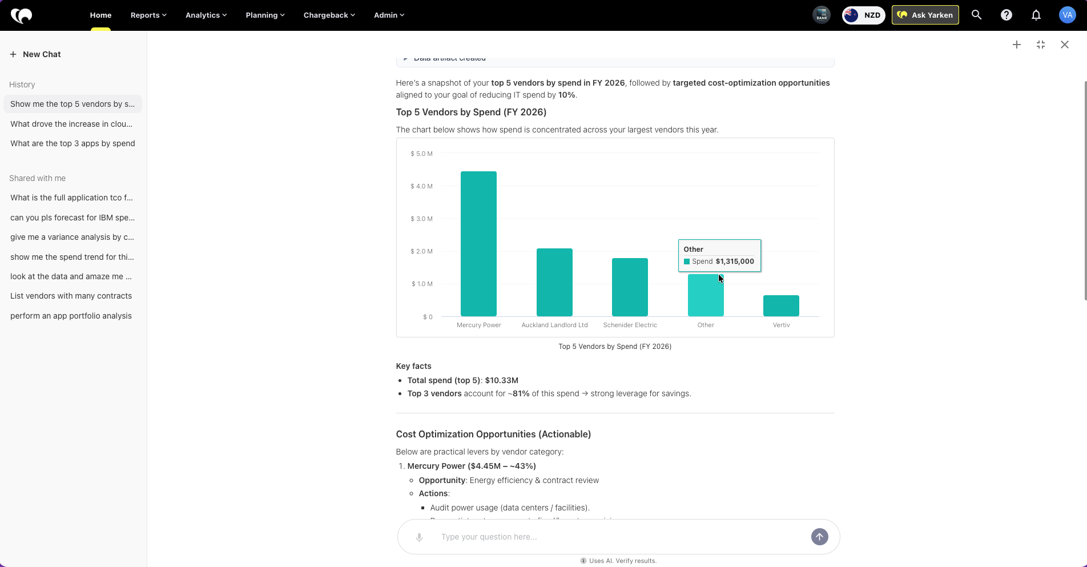Go to the Home tab
Screen dimensions: 1087x567
click(100, 15)
